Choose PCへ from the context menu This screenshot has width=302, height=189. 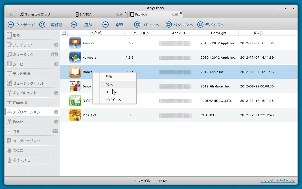pos(115,85)
